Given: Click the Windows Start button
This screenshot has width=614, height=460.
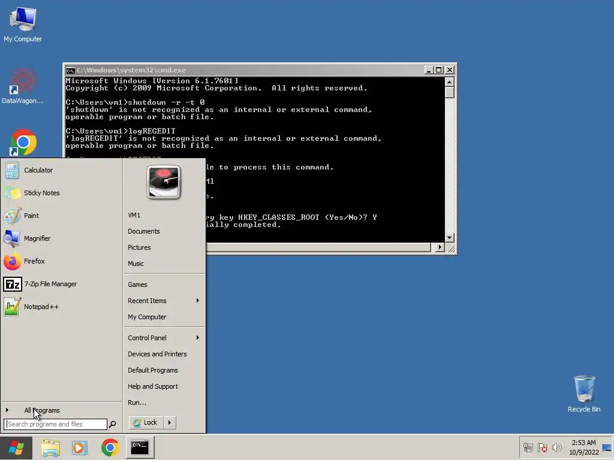Looking at the screenshot, I should [x=16, y=447].
